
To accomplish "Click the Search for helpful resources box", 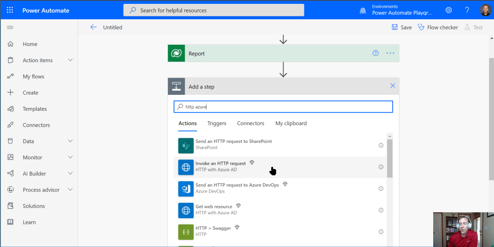I will click(x=214, y=10).
